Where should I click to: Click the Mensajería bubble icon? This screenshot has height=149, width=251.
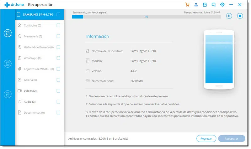[19, 36]
